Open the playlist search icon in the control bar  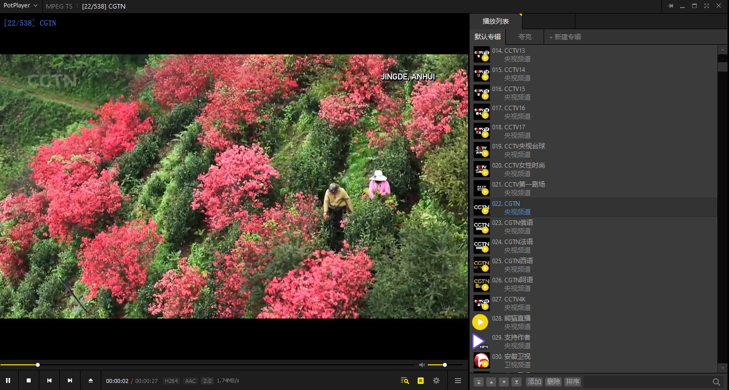click(x=405, y=380)
